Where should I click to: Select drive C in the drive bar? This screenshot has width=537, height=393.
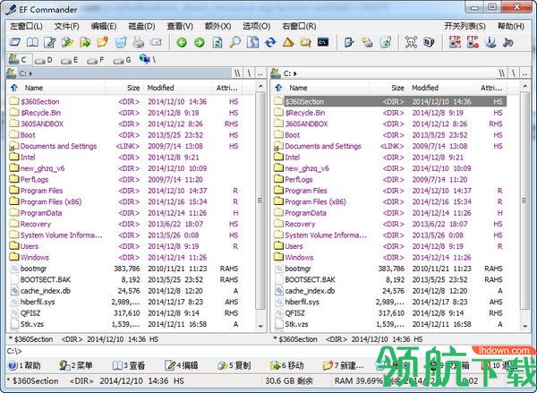click(19, 60)
